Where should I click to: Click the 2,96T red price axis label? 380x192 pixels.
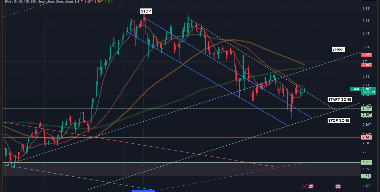(x=366, y=65)
